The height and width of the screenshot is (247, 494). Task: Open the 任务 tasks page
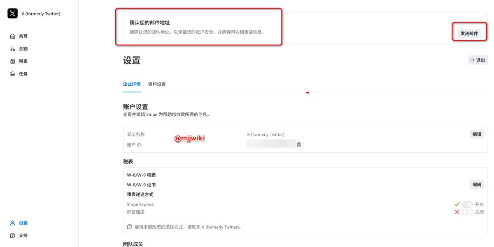click(x=19, y=74)
